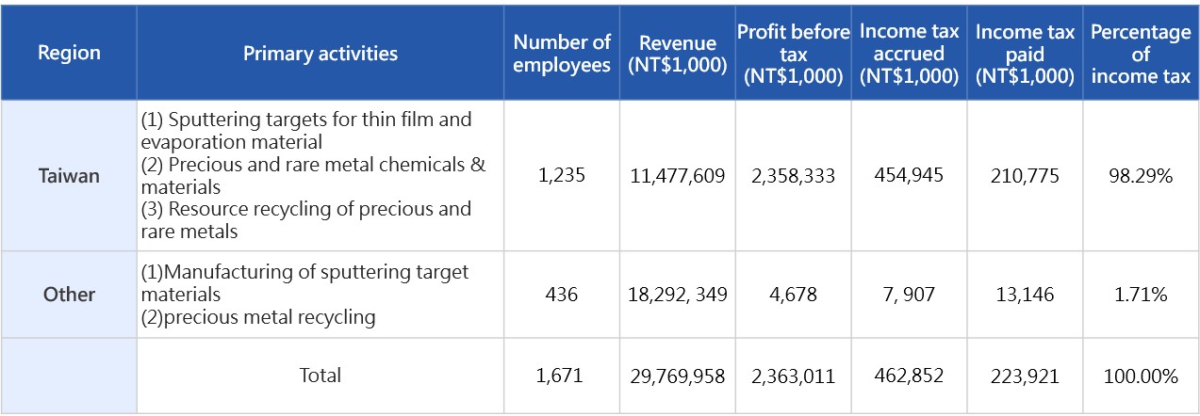Select the Percentage of income tax header
The height and width of the screenshot is (416, 1200).
click(1141, 55)
